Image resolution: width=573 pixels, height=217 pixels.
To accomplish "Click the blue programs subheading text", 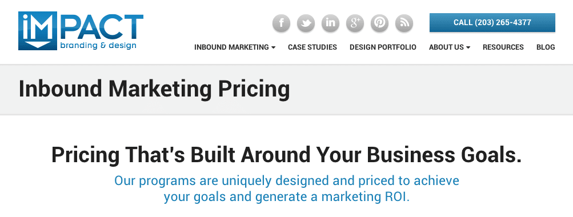I will (x=287, y=188).
